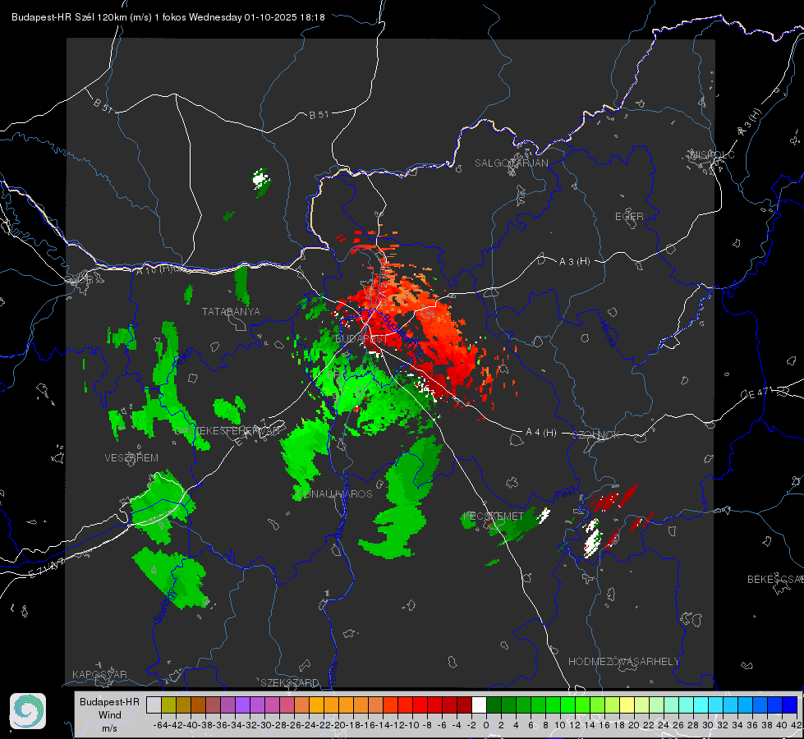Click the white zero-velocity swatch in the legend

coord(479,705)
